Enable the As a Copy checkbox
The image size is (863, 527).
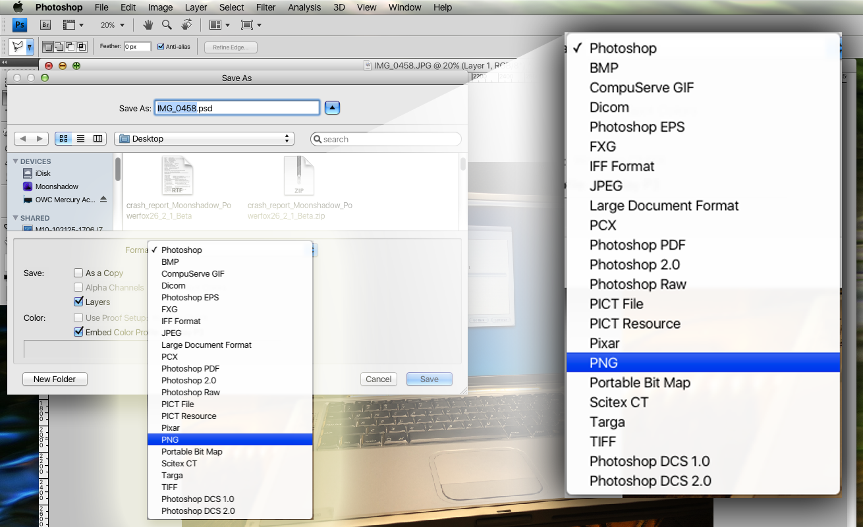pyautogui.click(x=79, y=273)
